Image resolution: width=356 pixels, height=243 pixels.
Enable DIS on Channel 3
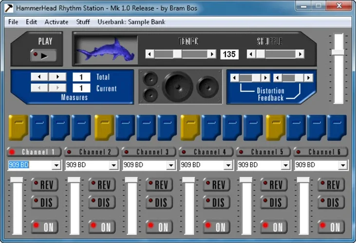point(158,202)
